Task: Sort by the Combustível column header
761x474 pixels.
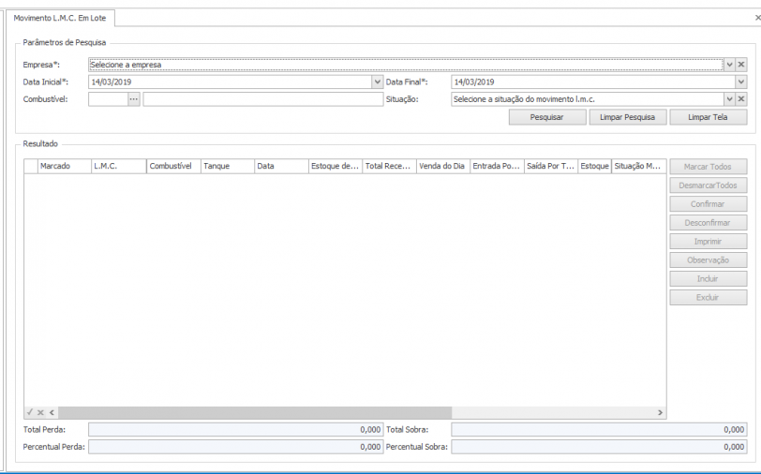Action: point(173,166)
